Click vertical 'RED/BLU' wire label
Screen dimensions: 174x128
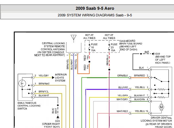[107, 60]
